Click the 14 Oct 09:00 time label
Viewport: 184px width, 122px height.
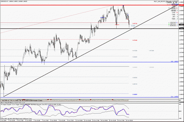pos(104,121)
